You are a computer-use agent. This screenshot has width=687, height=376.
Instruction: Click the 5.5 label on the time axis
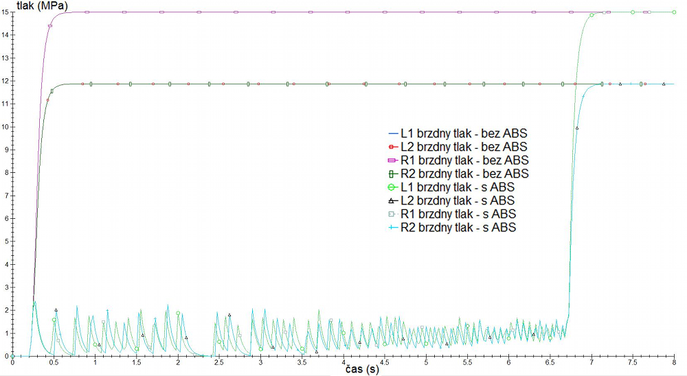pos(467,362)
